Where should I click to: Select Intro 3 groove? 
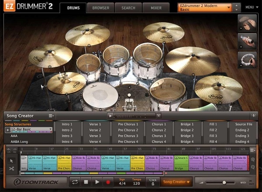click(67, 136)
